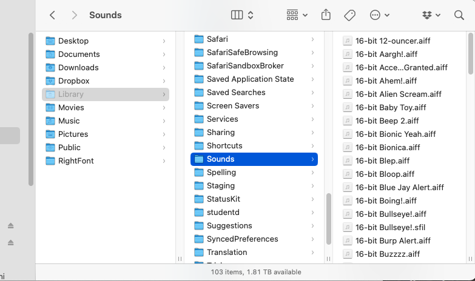Open the Group By grid menu
The width and height of the screenshot is (475, 281).
click(x=297, y=15)
